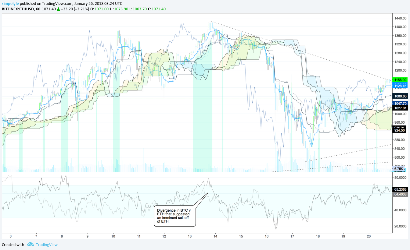Image resolution: width=410 pixels, height=250 pixels.
Task: Click date 18 on the time axis
Action: pyautogui.click(x=318, y=236)
